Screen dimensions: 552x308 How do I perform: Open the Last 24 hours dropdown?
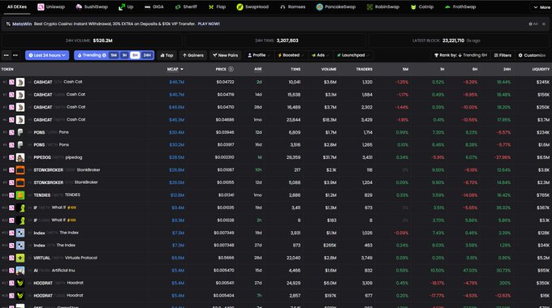click(47, 55)
